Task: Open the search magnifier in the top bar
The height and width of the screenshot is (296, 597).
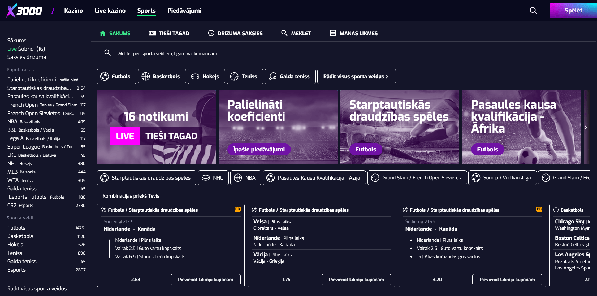Action: pos(533,11)
